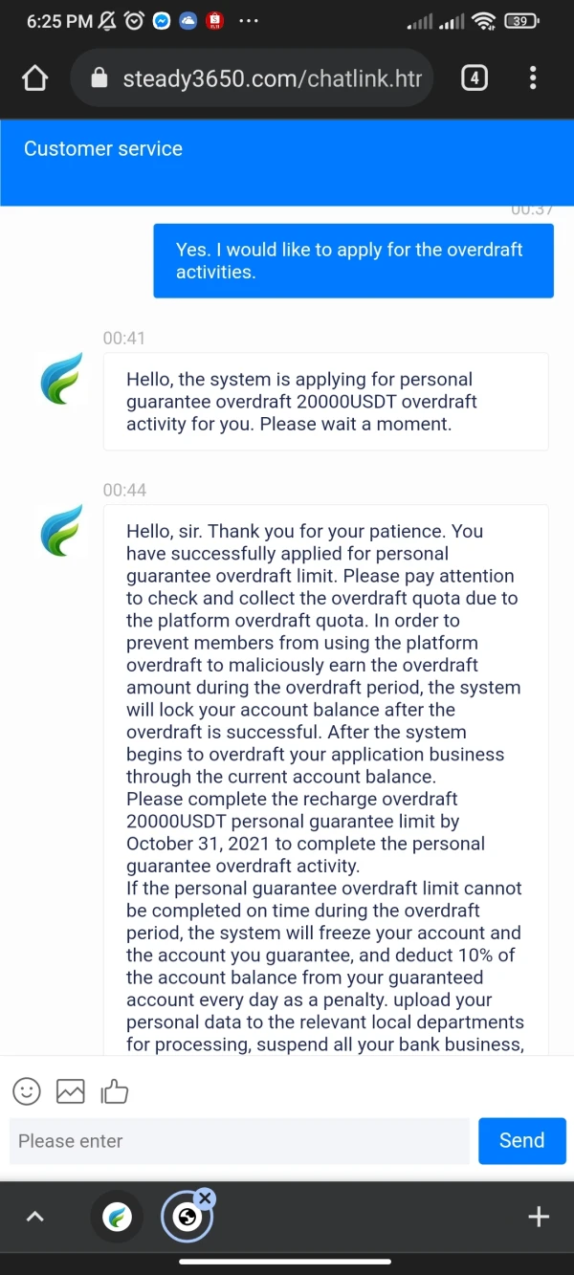Tap the URL bar showing steady3650.com

pos(273,78)
